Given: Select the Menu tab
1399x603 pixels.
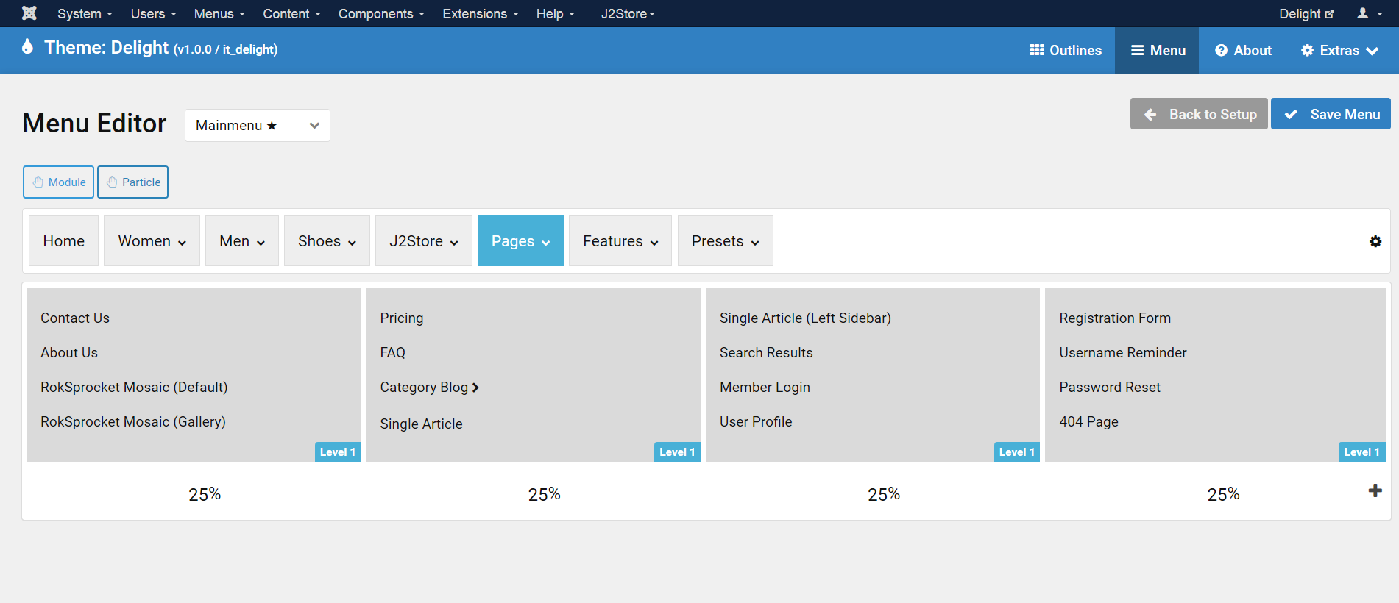Looking at the screenshot, I should (1157, 50).
